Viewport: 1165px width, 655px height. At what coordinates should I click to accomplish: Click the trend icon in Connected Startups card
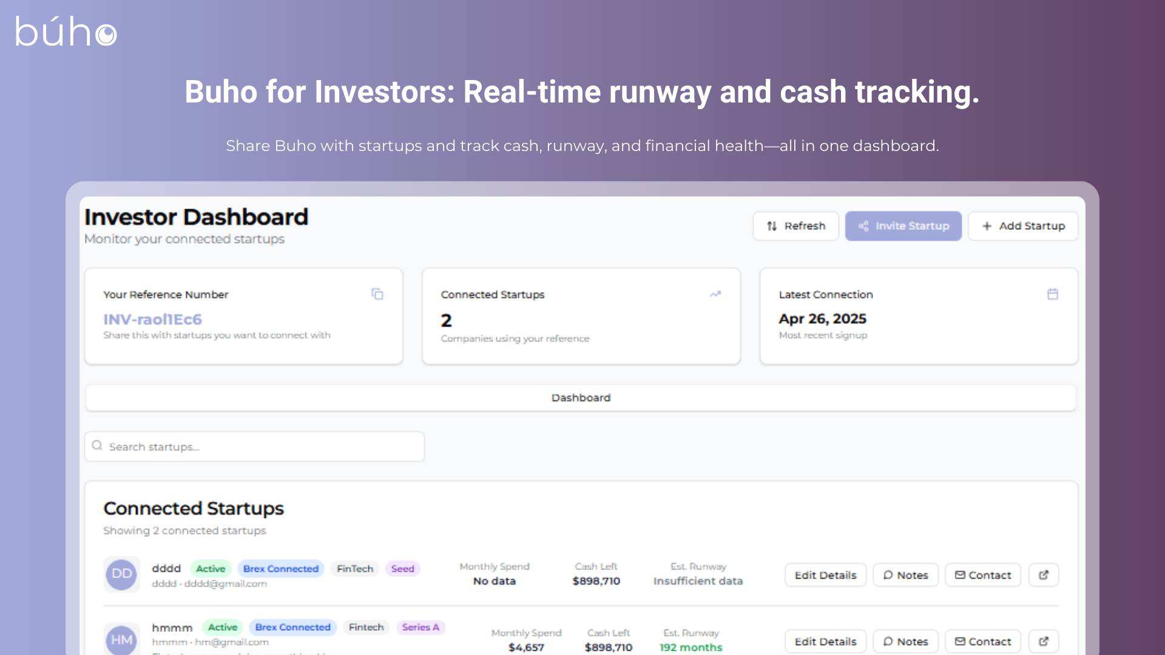715,294
